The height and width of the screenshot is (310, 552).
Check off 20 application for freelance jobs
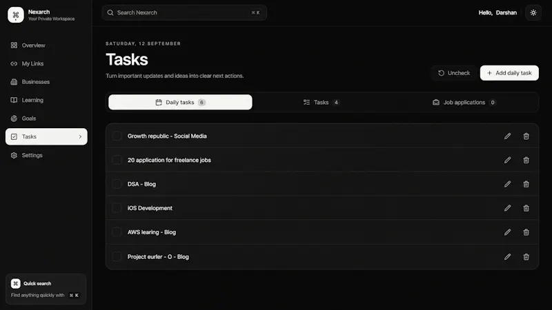(x=117, y=160)
